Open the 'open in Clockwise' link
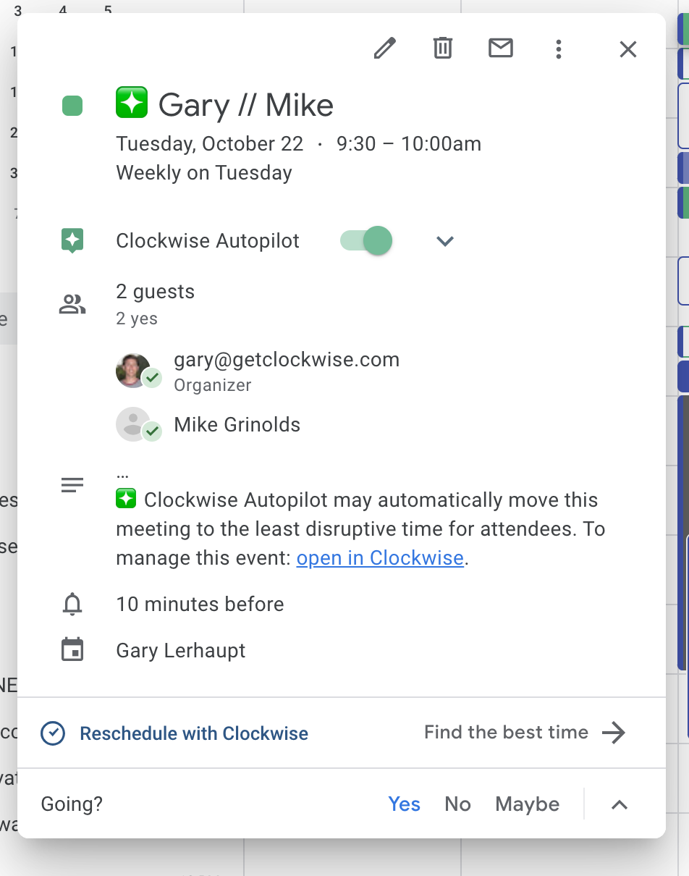The width and height of the screenshot is (689, 876). (x=380, y=558)
